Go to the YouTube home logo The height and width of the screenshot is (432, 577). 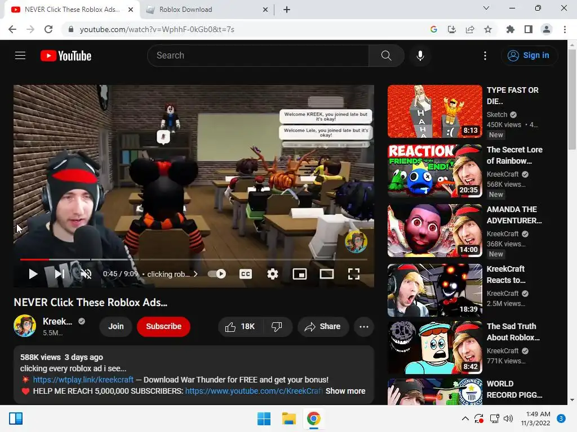coord(66,56)
